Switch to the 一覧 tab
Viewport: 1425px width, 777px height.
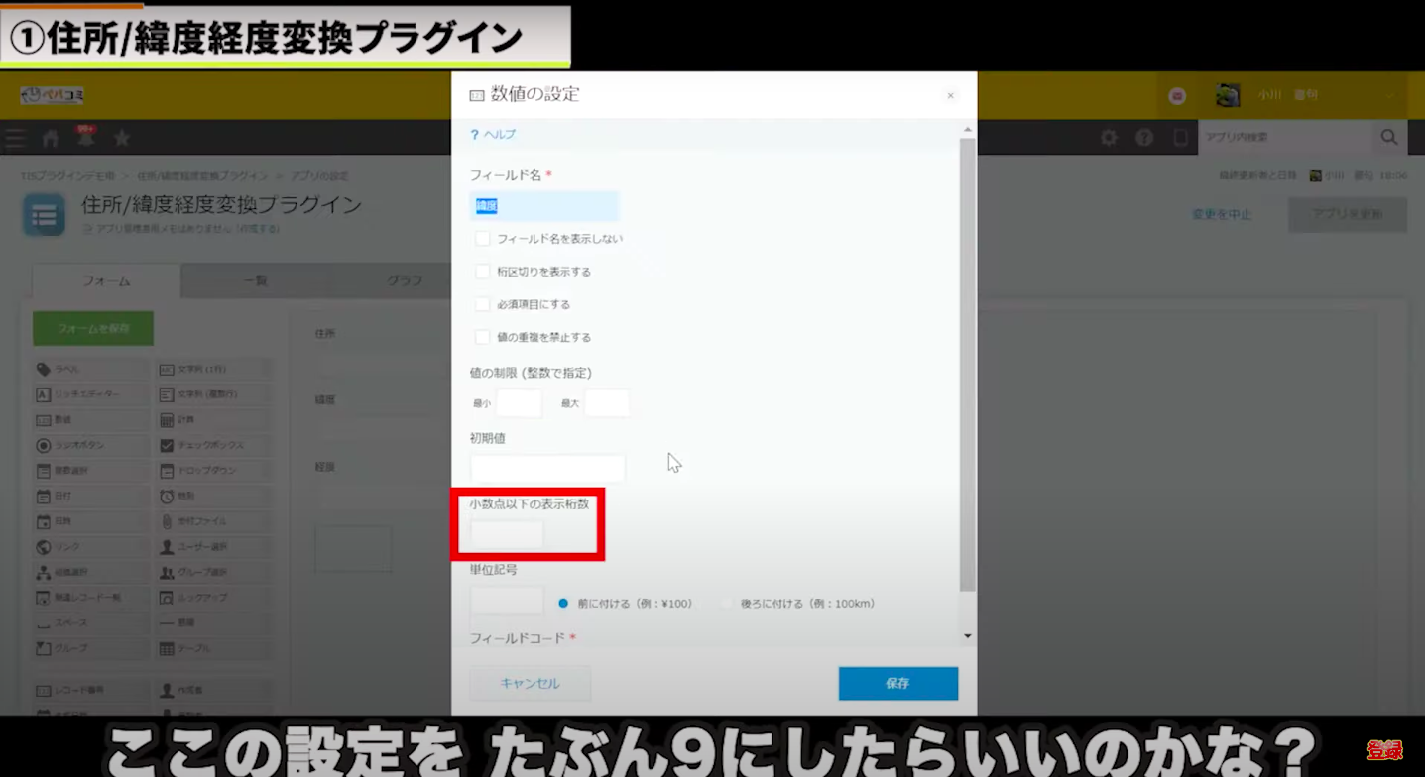pos(255,280)
